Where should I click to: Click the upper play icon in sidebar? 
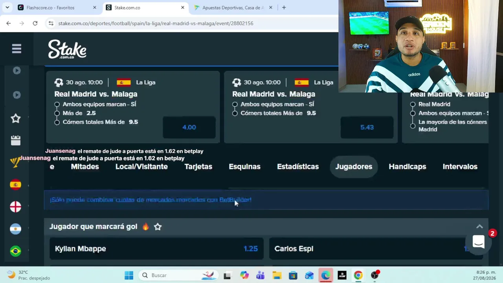(x=17, y=71)
